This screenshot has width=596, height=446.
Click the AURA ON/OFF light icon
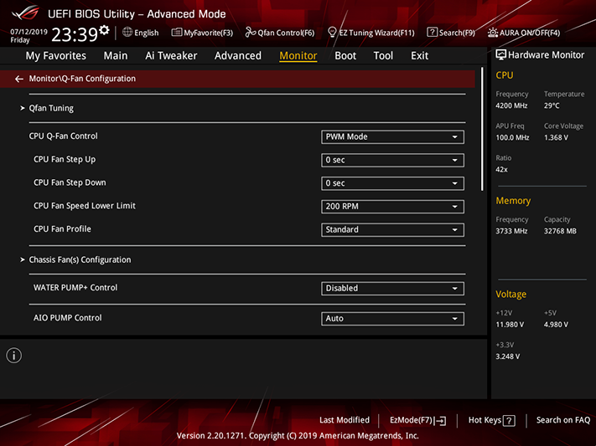click(493, 33)
